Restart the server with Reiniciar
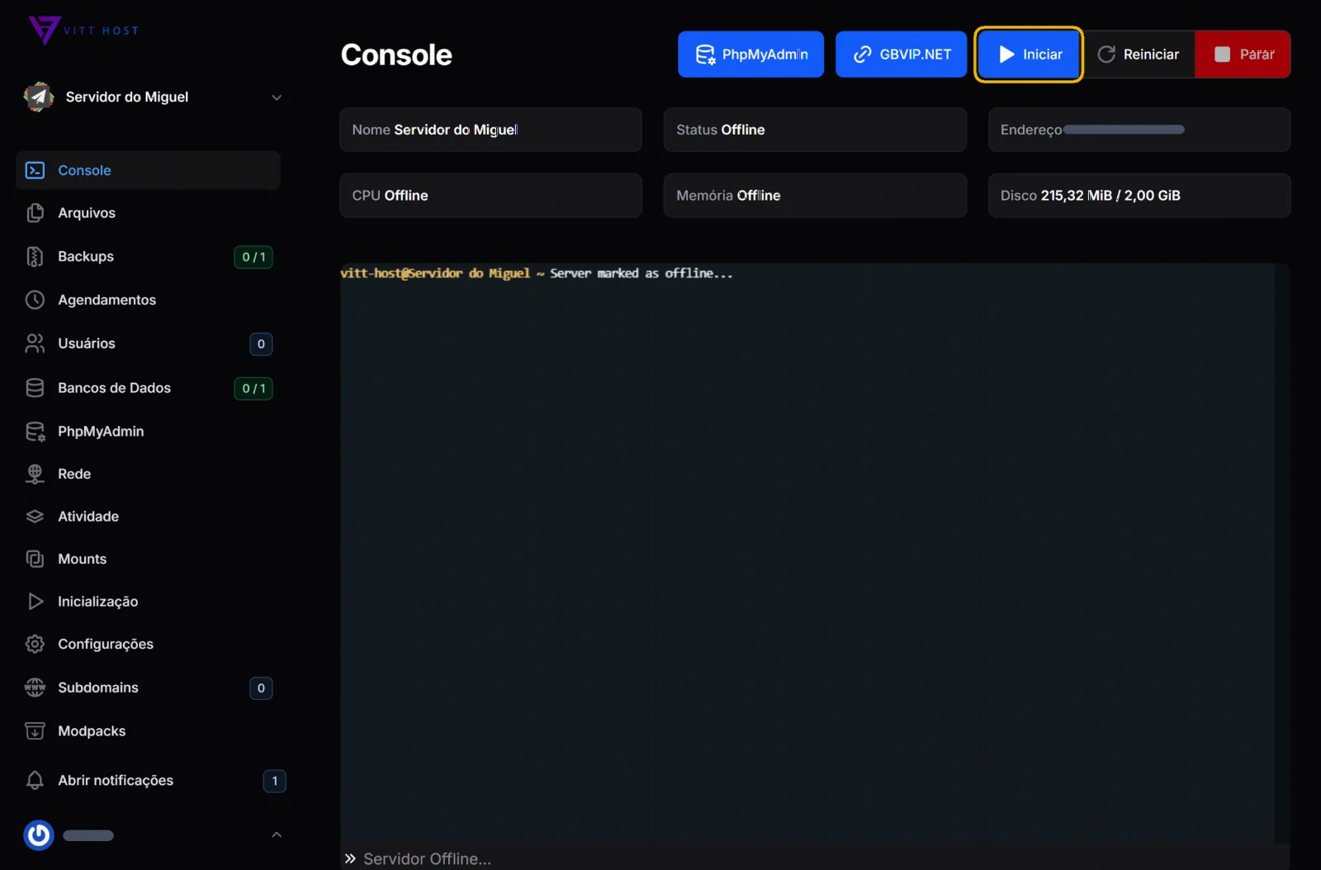Image resolution: width=1321 pixels, height=870 pixels. tap(1139, 54)
